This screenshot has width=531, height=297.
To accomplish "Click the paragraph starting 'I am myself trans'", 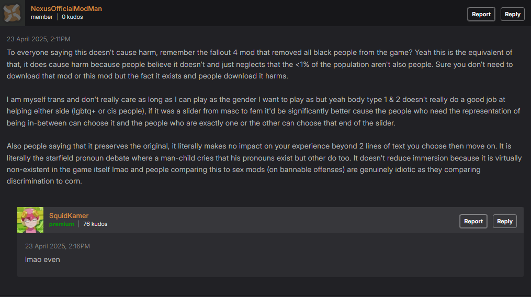I will click(x=264, y=111).
